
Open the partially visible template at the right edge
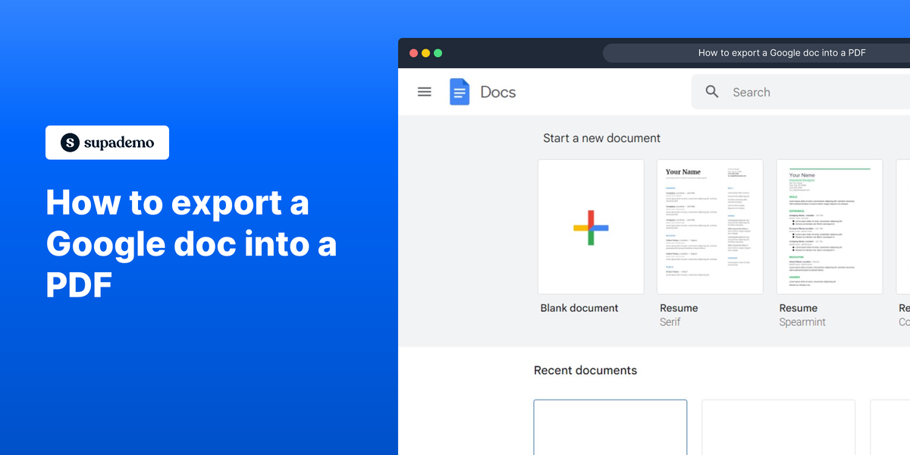902,226
